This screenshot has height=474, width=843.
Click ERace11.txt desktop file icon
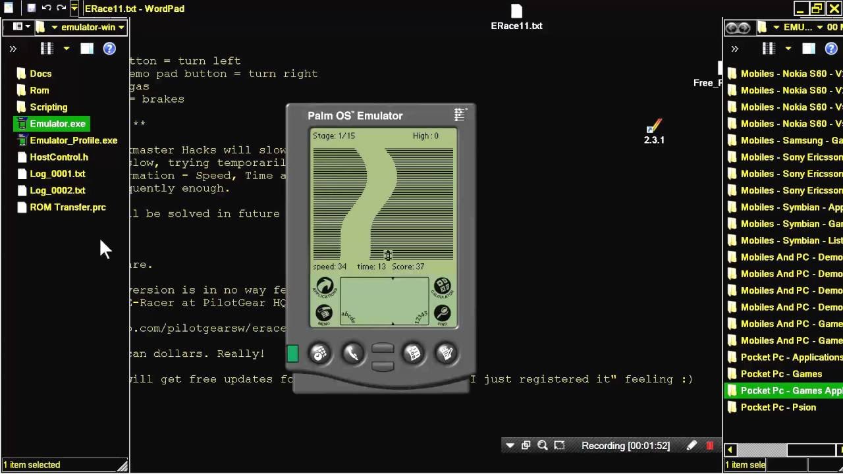(516, 18)
